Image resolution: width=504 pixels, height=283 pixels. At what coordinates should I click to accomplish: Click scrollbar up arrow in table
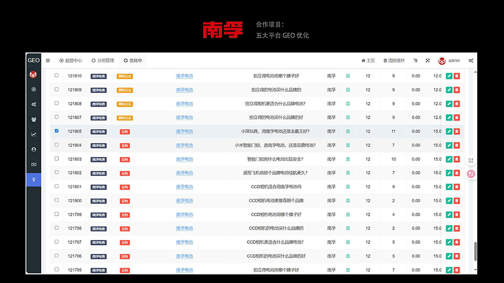point(475,72)
